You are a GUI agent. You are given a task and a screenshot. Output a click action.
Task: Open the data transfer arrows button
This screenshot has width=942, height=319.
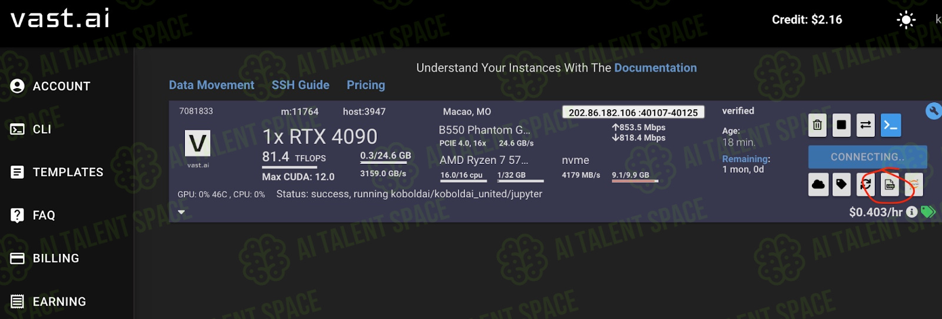coord(865,125)
